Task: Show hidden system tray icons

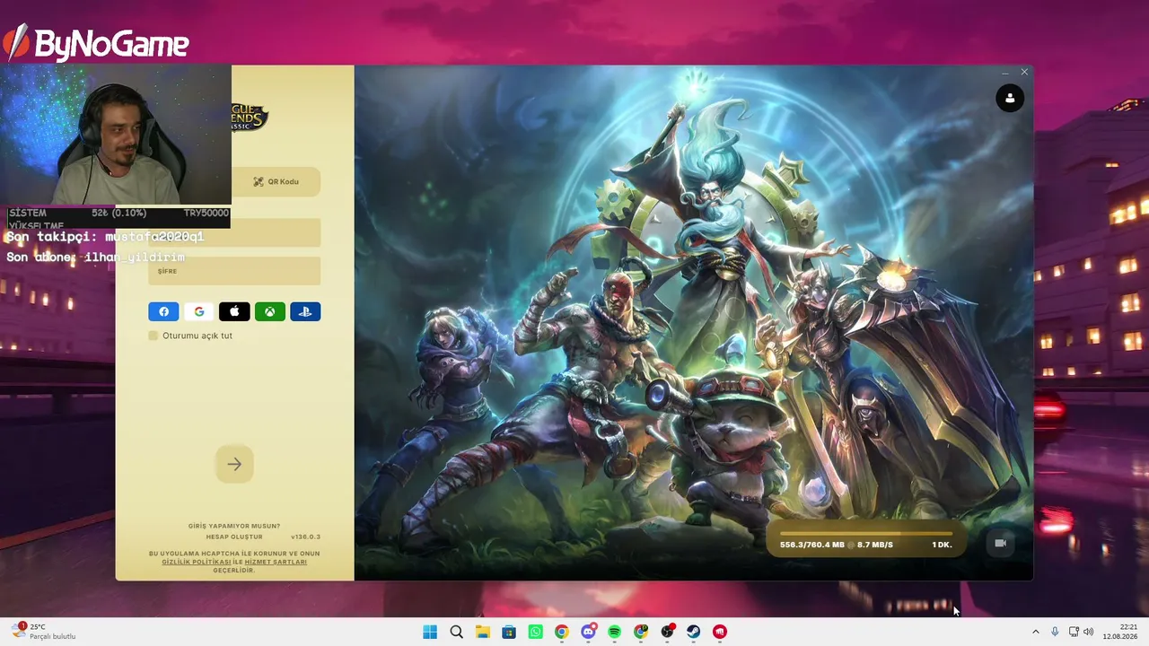Action: [x=1035, y=632]
